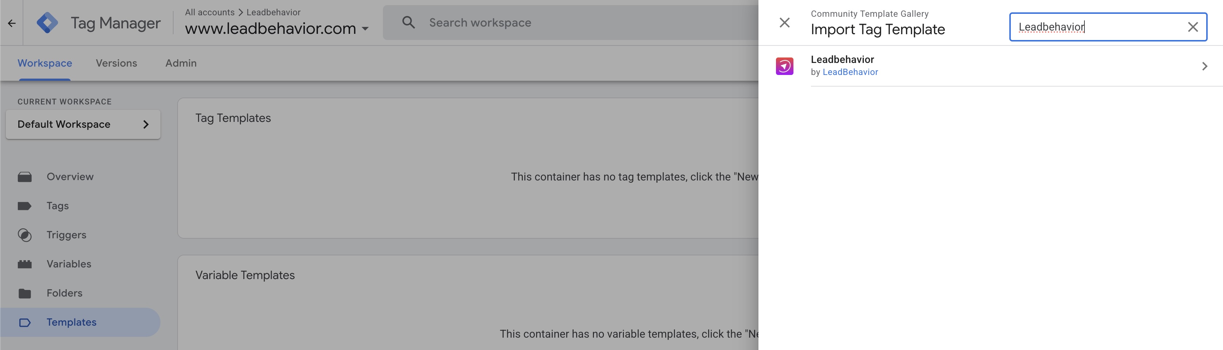The width and height of the screenshot is (1223, 350).
Task: Expand the www.leadbehavior.com container dropdown
Action: coord(365,29)
